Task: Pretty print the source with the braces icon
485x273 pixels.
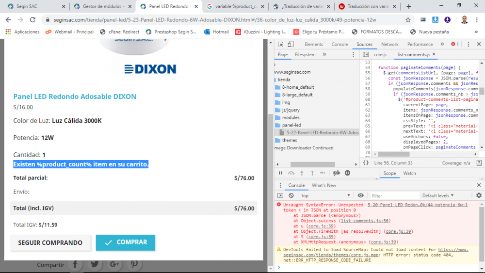Action: pyautogui.click(x=366, y=162)
